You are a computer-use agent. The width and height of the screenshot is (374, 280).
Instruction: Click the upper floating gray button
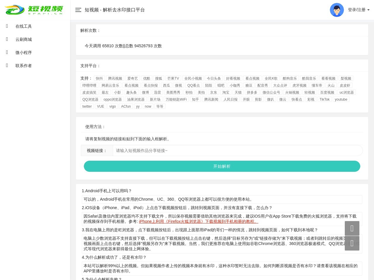[352, 228]
